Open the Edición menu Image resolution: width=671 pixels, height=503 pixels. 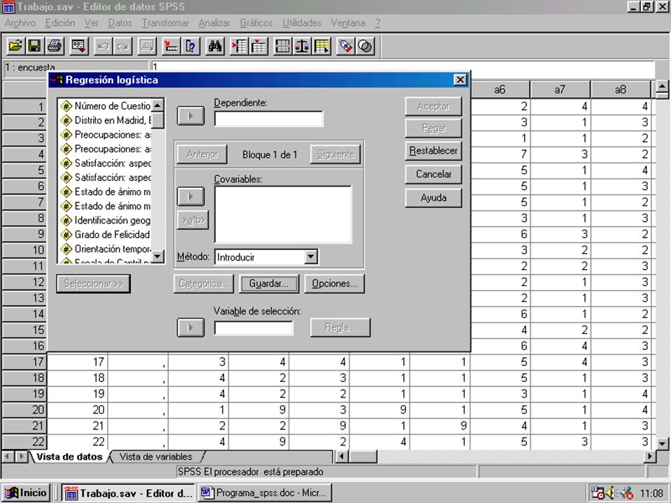60,22
